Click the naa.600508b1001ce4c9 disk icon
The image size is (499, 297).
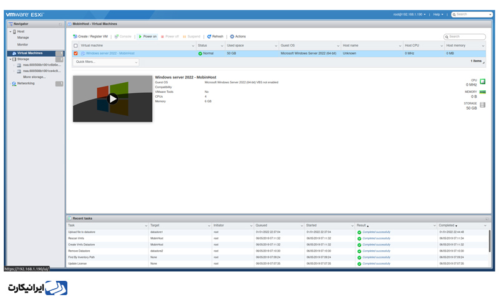pos(19,71)
